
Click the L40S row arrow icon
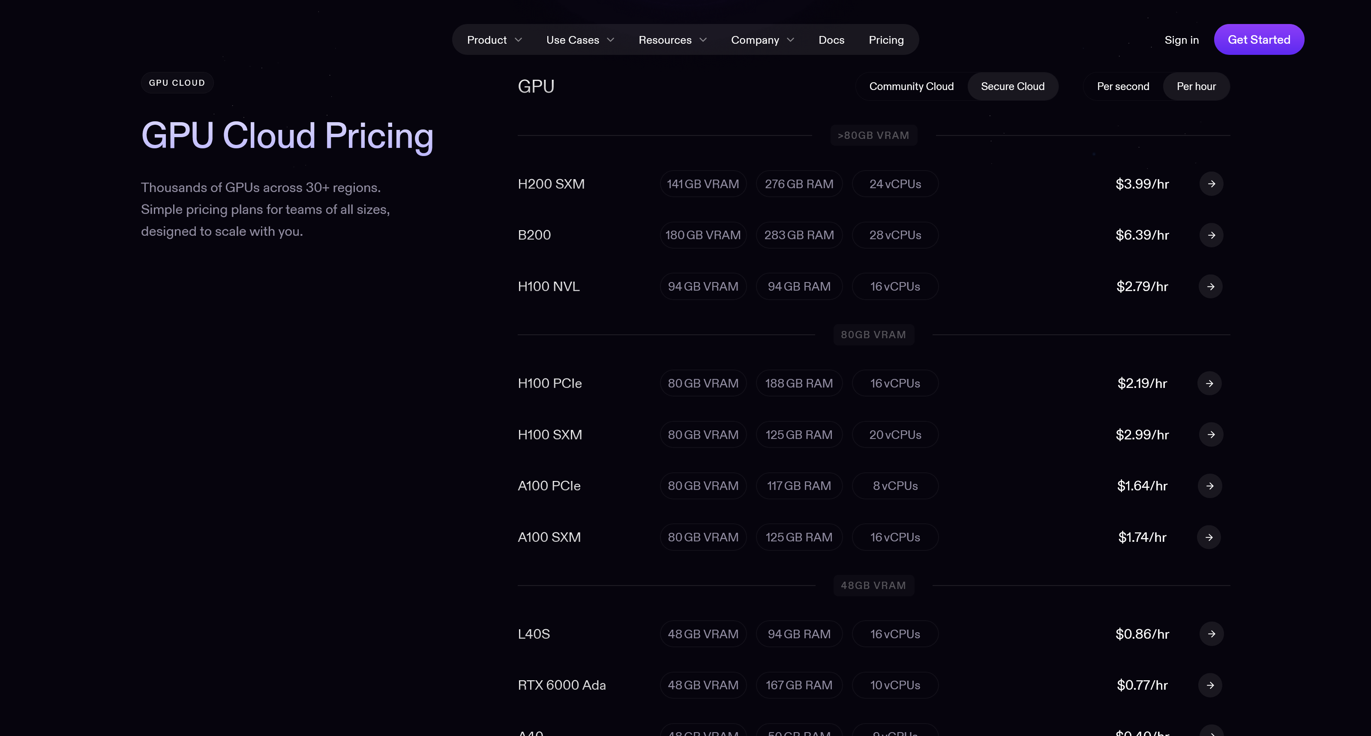pyautogui.click(x=1211, y=634)
